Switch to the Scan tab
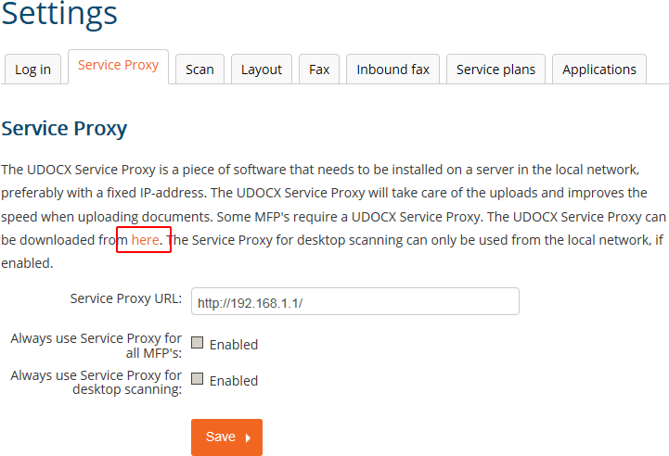Viewport: 669px width, 456px height. pyautogui.click(x=199, y=69)
